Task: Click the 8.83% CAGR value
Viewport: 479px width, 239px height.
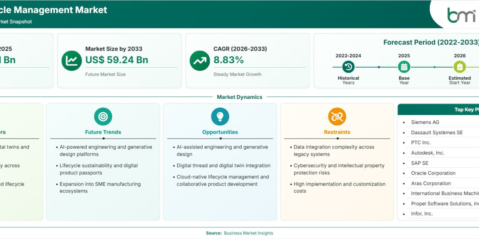Action: [228, 60]
